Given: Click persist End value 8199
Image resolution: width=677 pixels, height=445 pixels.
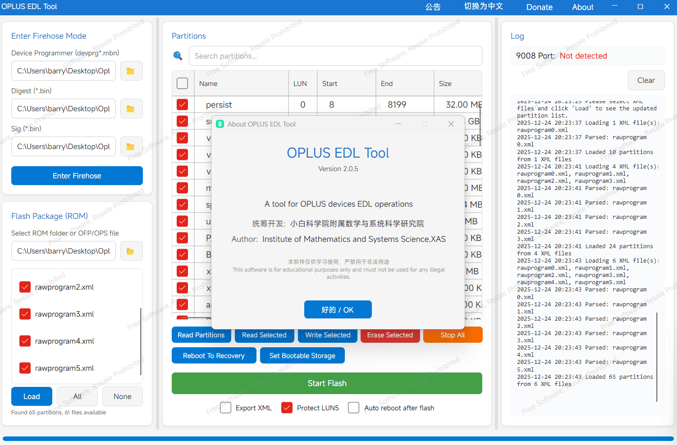Looking at the screenshot, I should coord(397,104).
